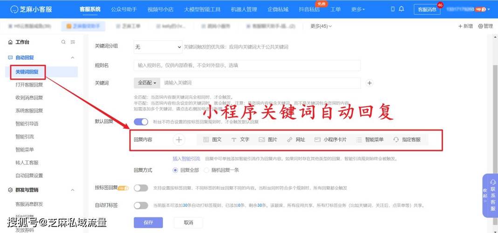
Task: Select the 网址 link reply icon
Action: click(x=290, y=139)
